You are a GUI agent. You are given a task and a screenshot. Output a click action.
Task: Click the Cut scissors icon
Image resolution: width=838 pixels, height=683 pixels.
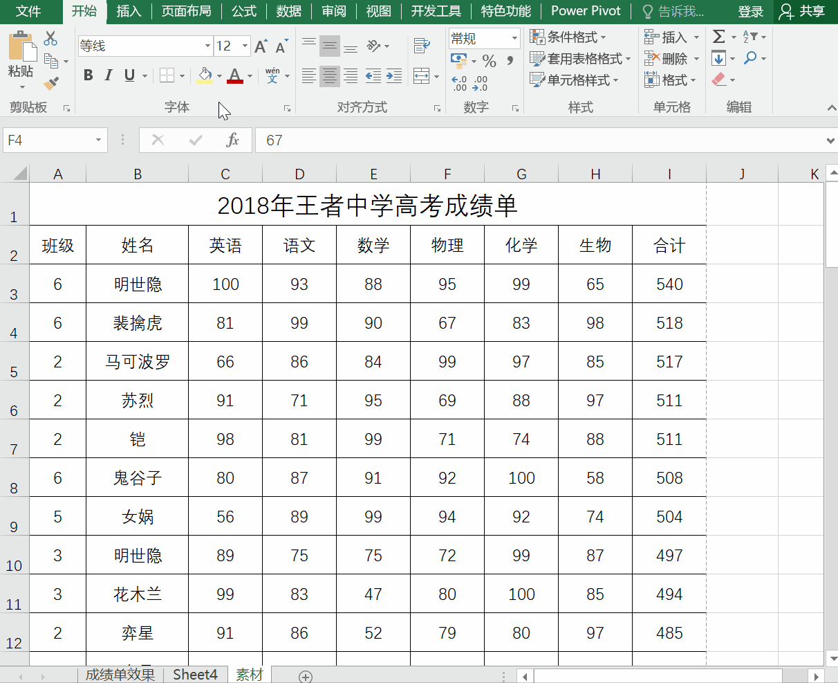50,38
